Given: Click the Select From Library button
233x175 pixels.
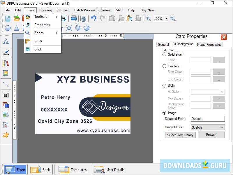Looking at the screenshot, I should 180,135.
